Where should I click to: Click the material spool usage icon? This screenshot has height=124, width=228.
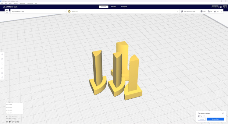pyautogui.click(x=199, y=116)
